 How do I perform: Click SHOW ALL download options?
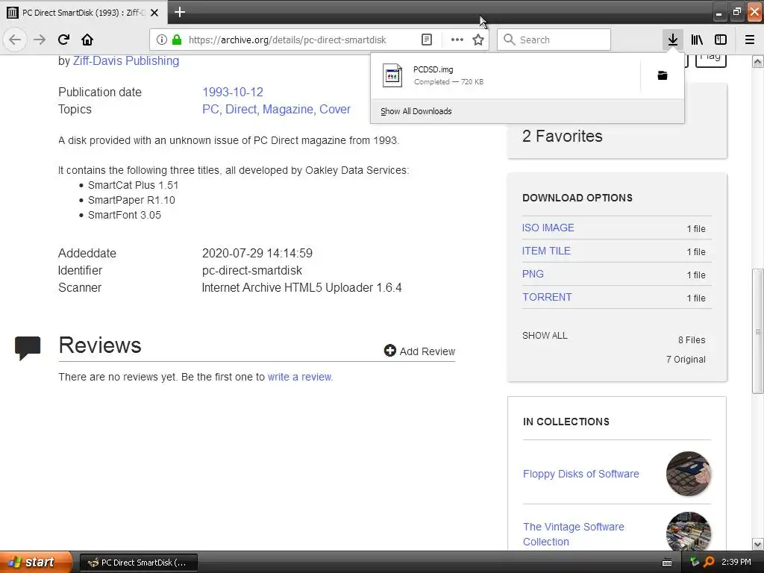545,335
